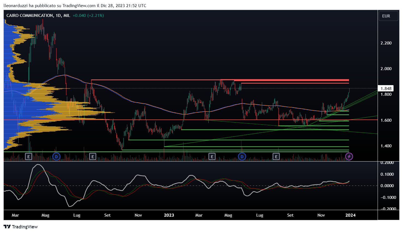Click the 2.200 price axis label
The image size is (403, 233).
[386, 43]
